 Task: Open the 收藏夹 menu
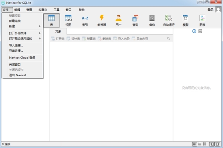click(43, 10)
